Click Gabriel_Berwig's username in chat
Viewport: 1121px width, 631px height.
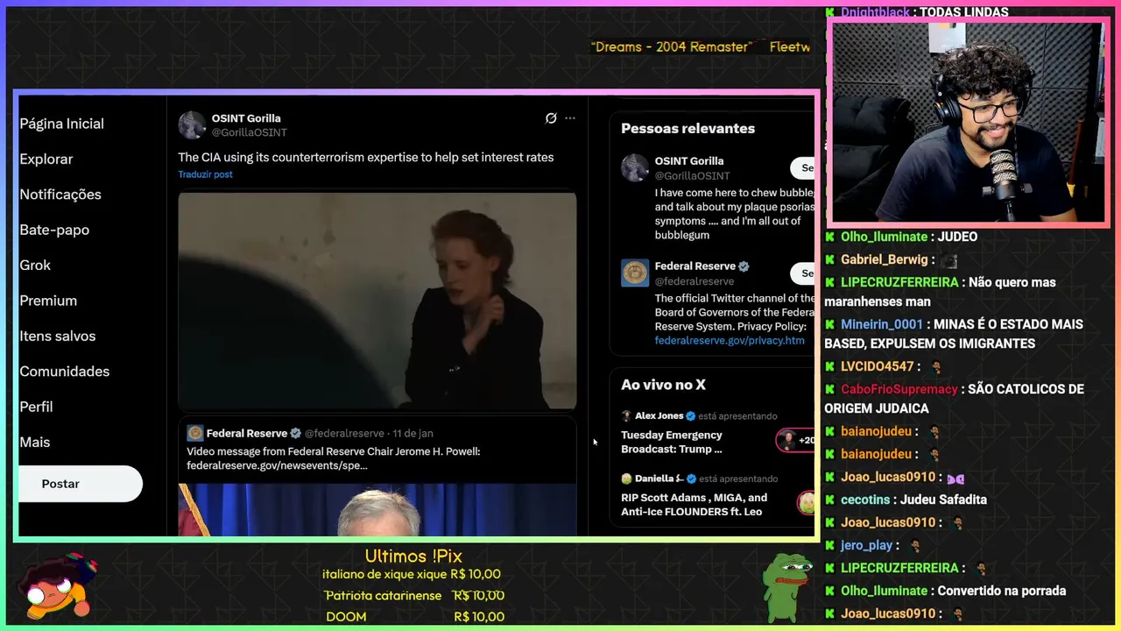pos(885,259)
